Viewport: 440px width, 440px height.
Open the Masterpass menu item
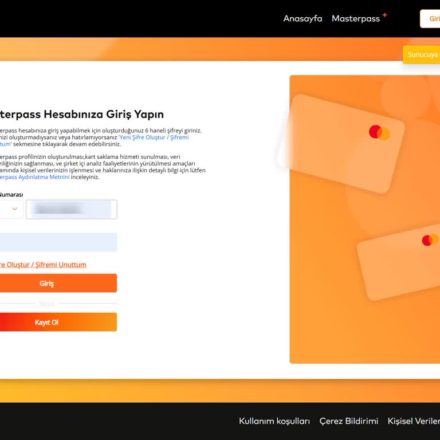(x=356, y=18)
